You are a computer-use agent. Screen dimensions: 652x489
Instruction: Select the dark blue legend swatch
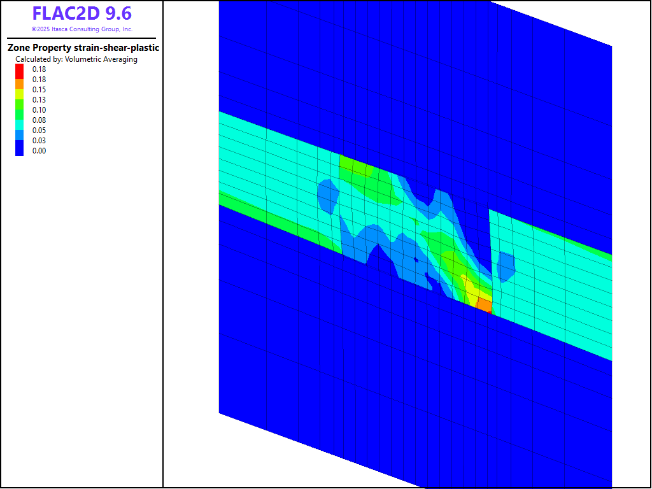point(19,150)
